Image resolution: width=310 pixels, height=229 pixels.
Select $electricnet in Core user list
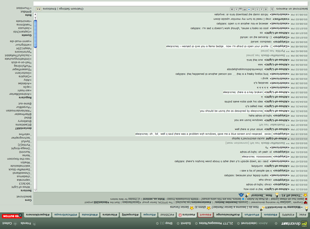coord(24,196)
